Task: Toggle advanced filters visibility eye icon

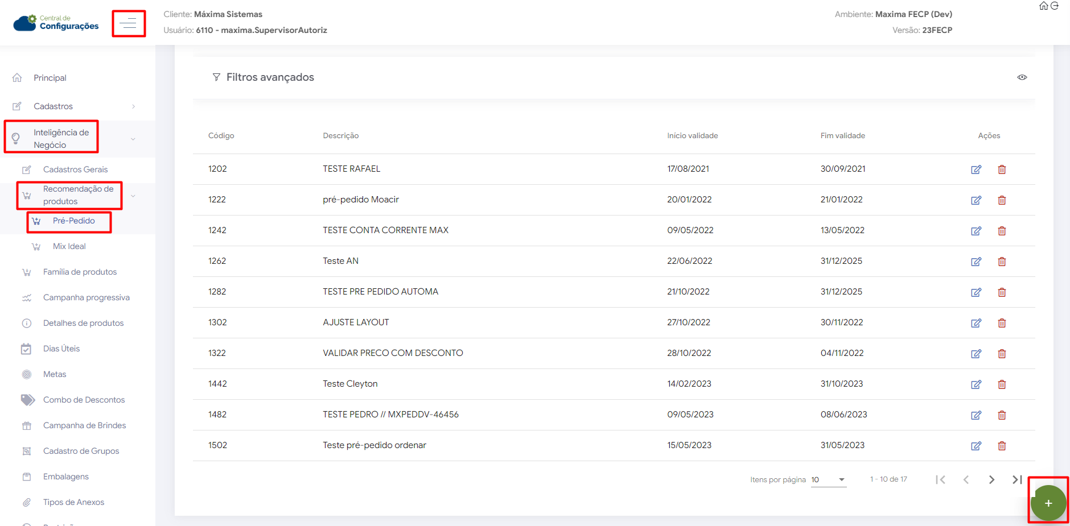Action: [1022, 77]
